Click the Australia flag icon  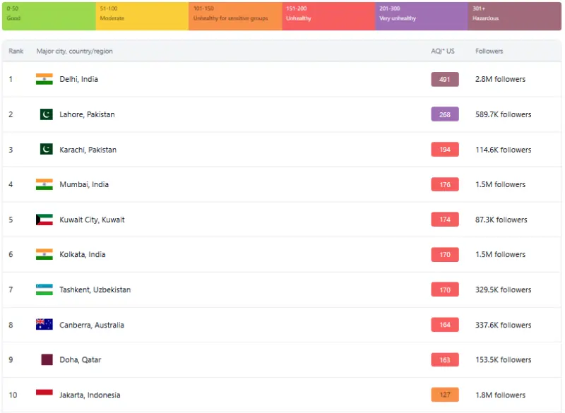[44, 325]
